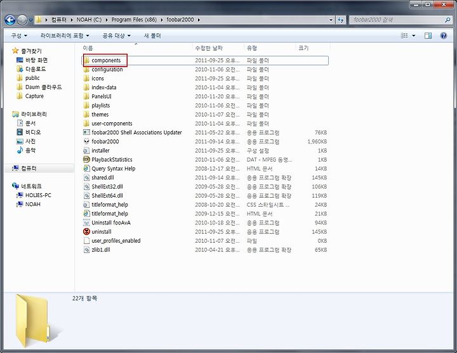457x353 pixels.
Task: Select the shared.dll file icon
Action: 86,177
